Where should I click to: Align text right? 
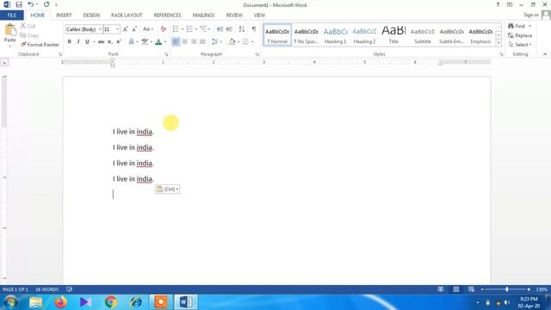194,42
